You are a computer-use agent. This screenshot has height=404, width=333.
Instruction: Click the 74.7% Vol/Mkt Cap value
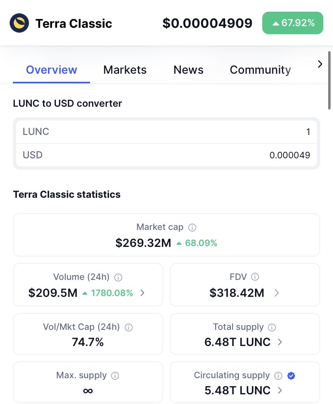[x=88, y=342]
